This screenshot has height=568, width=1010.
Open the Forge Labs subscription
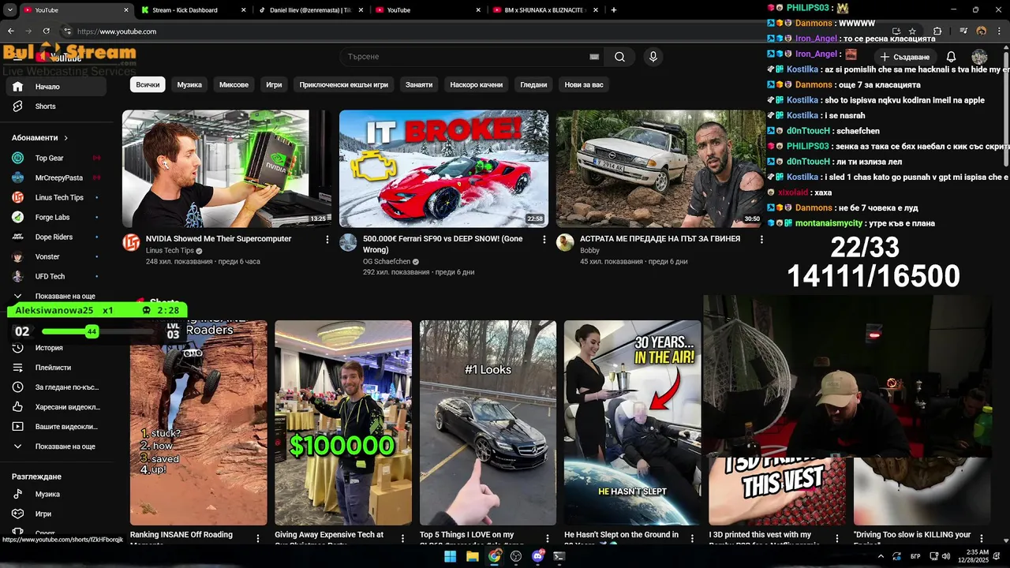[55, 217]
